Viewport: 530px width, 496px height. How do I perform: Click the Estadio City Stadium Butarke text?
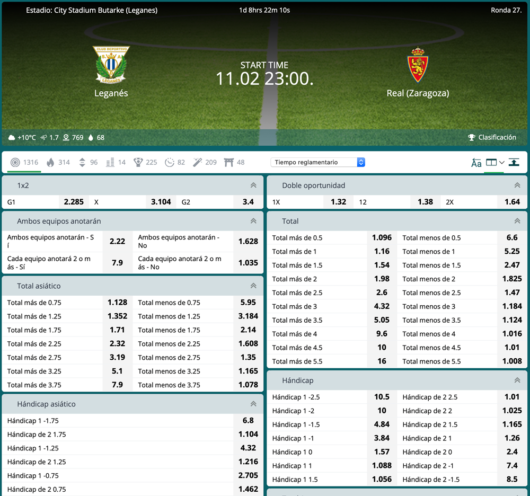(92, 11)
